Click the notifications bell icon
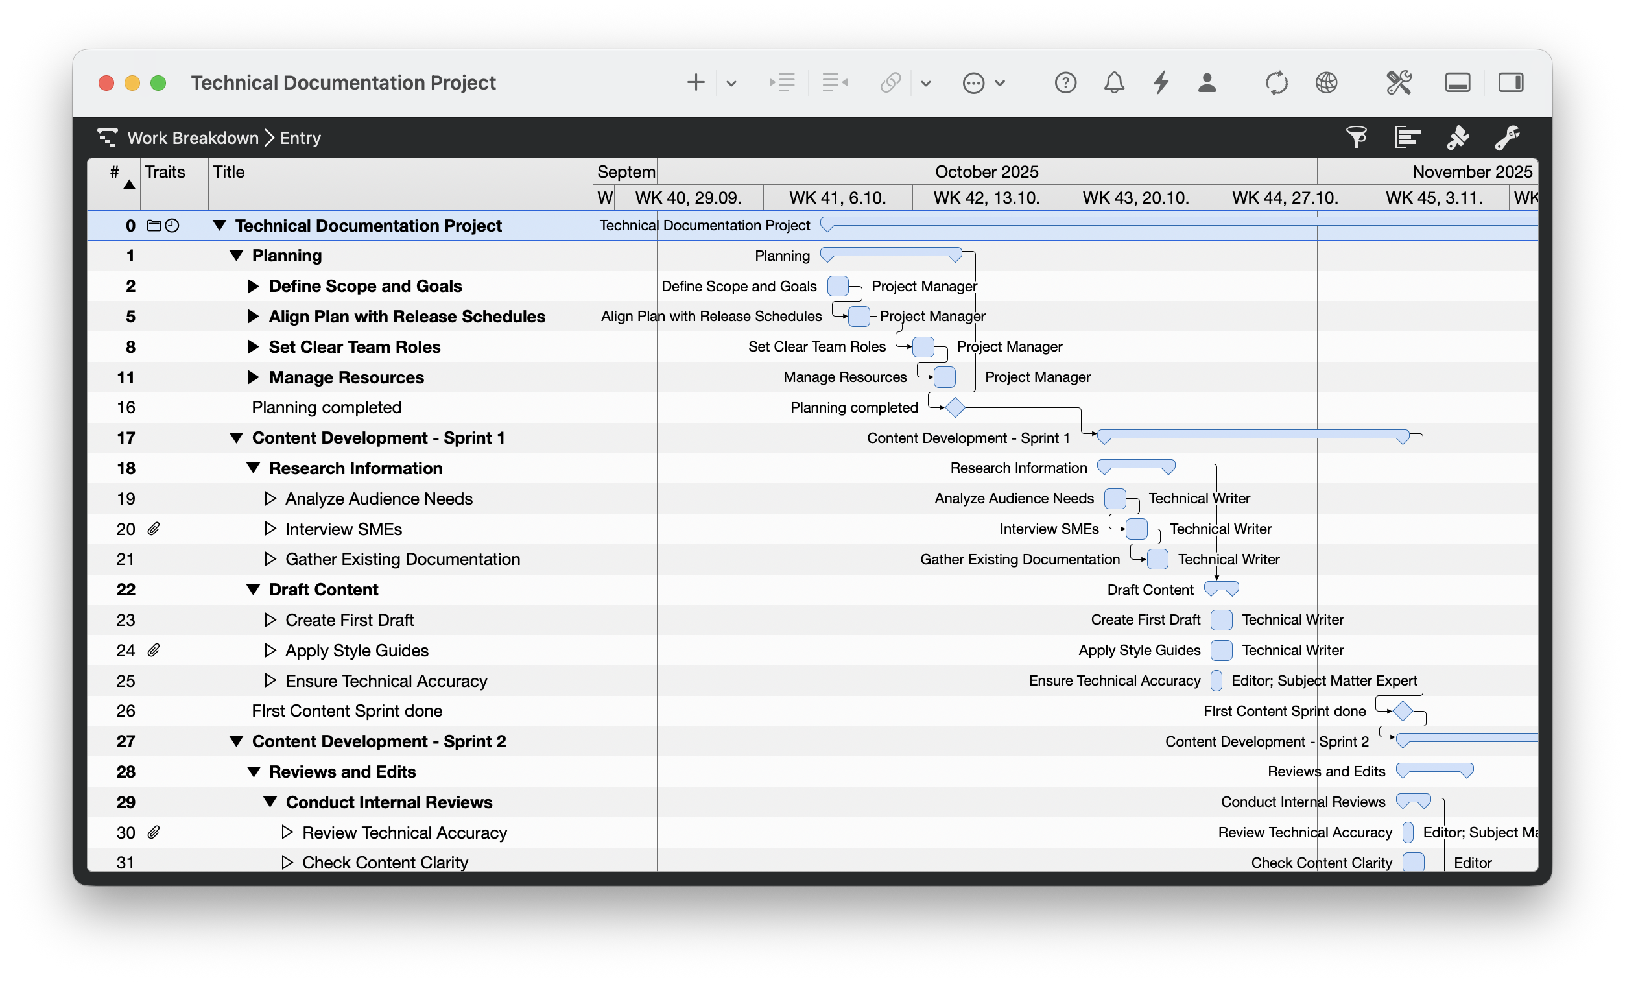This screenshot has height=982, width=1625. (1114, 82)
